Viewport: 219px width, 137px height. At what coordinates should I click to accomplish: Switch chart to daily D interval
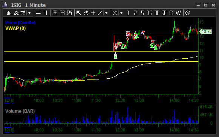[171, 13]
